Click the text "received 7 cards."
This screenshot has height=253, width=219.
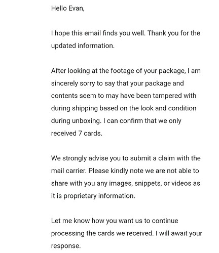click(x=77, y=134)
